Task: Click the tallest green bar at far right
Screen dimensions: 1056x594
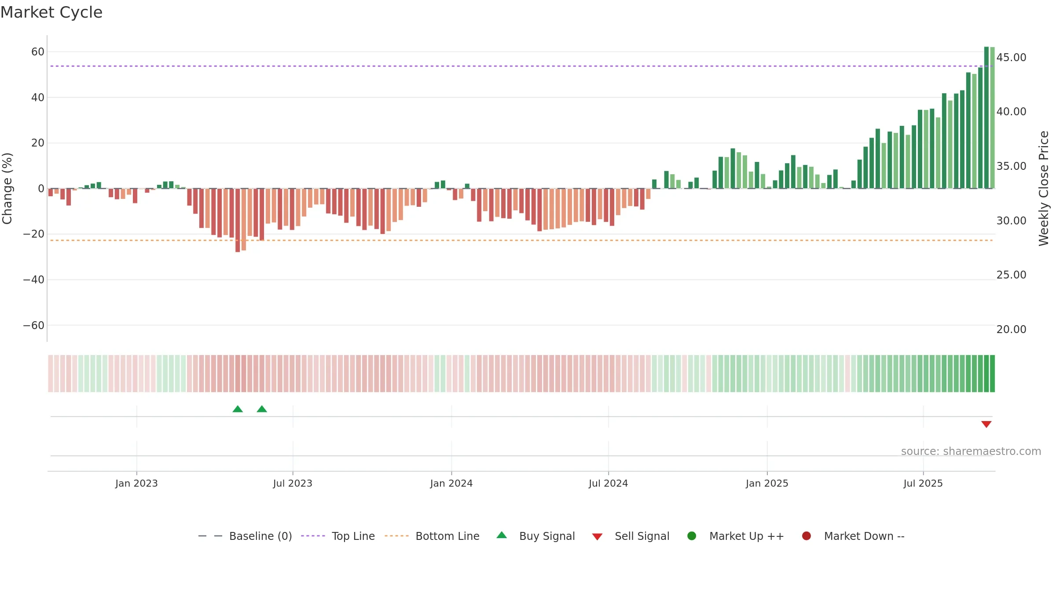Action: [986, 117]
